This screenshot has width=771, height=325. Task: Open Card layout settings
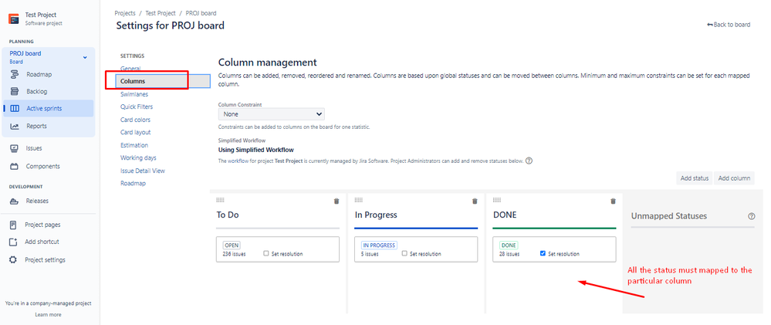tap(135, 132)
